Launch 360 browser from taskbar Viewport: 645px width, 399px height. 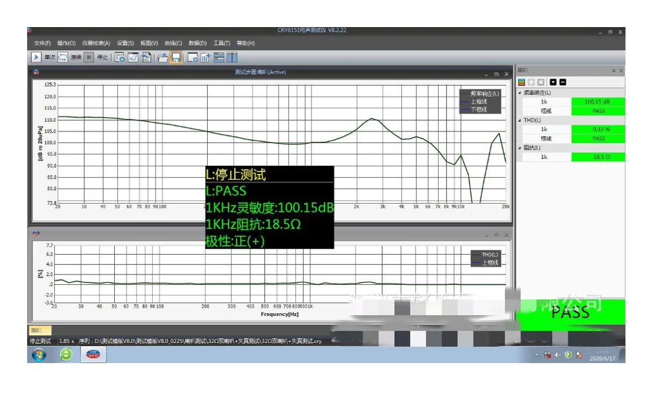66,355
